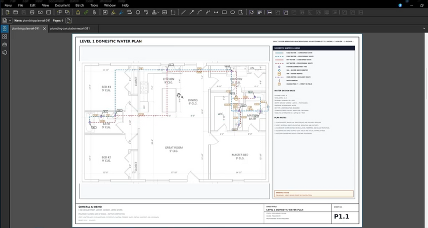Click the KITCHEN room label on plan
428x228 pixels.
pyautogui.click(x=169, y=79)
